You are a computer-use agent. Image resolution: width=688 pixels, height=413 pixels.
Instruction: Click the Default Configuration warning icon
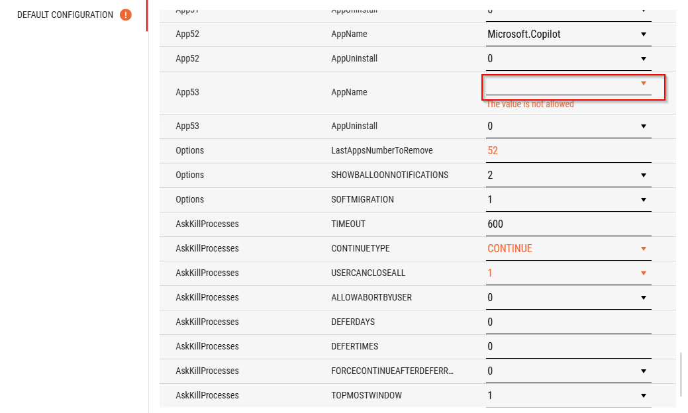pyautogui.click(x=126, y=15)
